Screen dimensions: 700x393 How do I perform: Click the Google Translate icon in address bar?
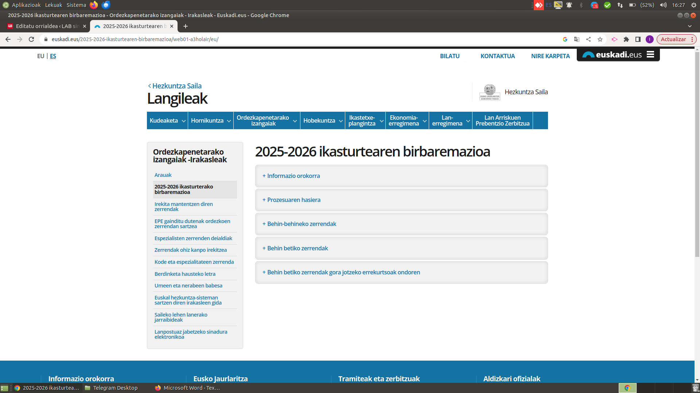pyautogui.click(x=577, y=39)
